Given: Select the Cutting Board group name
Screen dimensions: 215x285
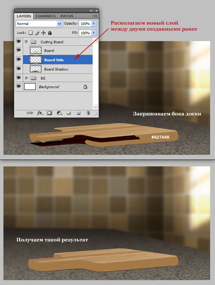Looking at the screenshot, I should (52, 42).
